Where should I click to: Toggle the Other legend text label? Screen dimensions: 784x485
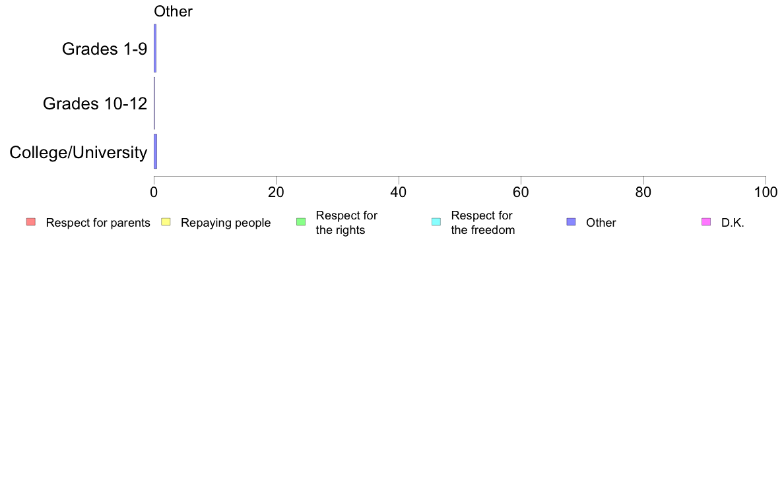(x=601, y=223)
